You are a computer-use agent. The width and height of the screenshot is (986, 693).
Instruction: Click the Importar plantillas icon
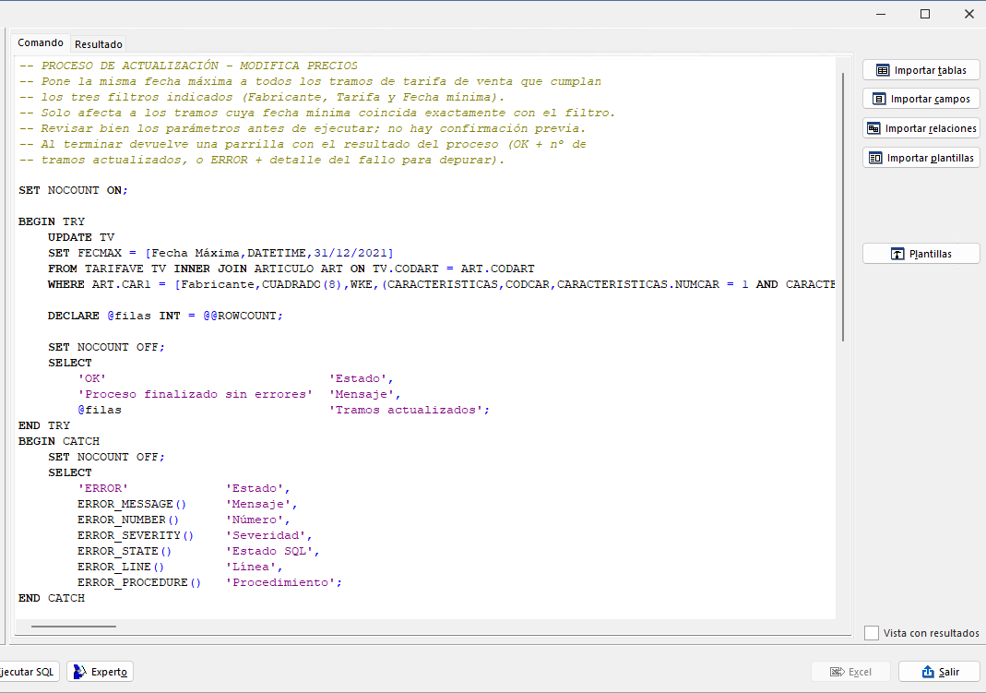(x=875, y=158)
